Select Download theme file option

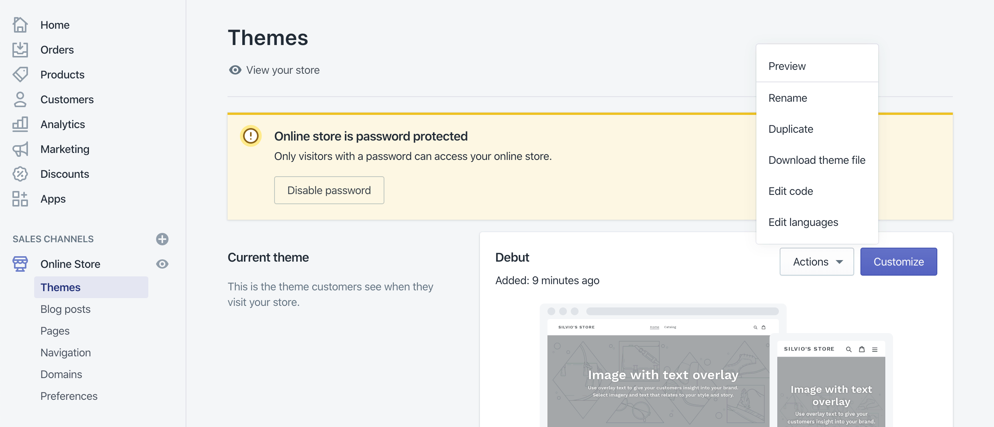(x=817, y=160)
